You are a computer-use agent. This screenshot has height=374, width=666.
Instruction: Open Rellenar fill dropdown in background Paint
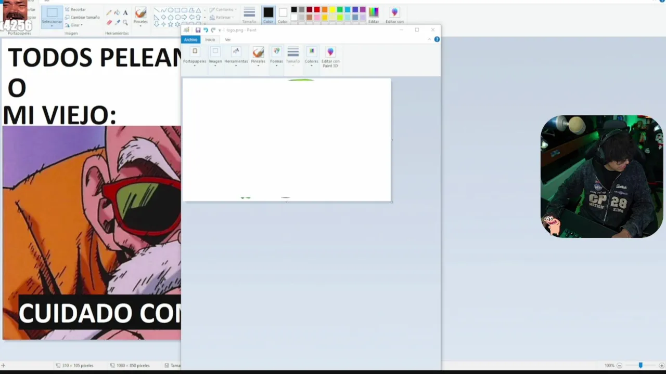pos(222,17)
